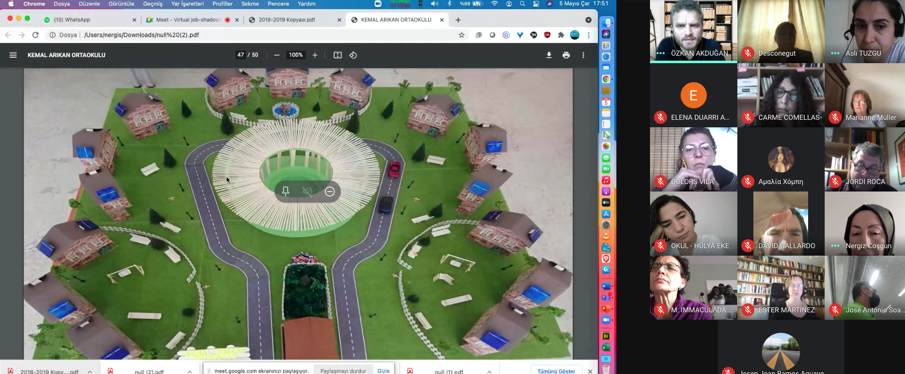Download the PDF file
This screenshot has height=374, width=905.
click(549, 55)
